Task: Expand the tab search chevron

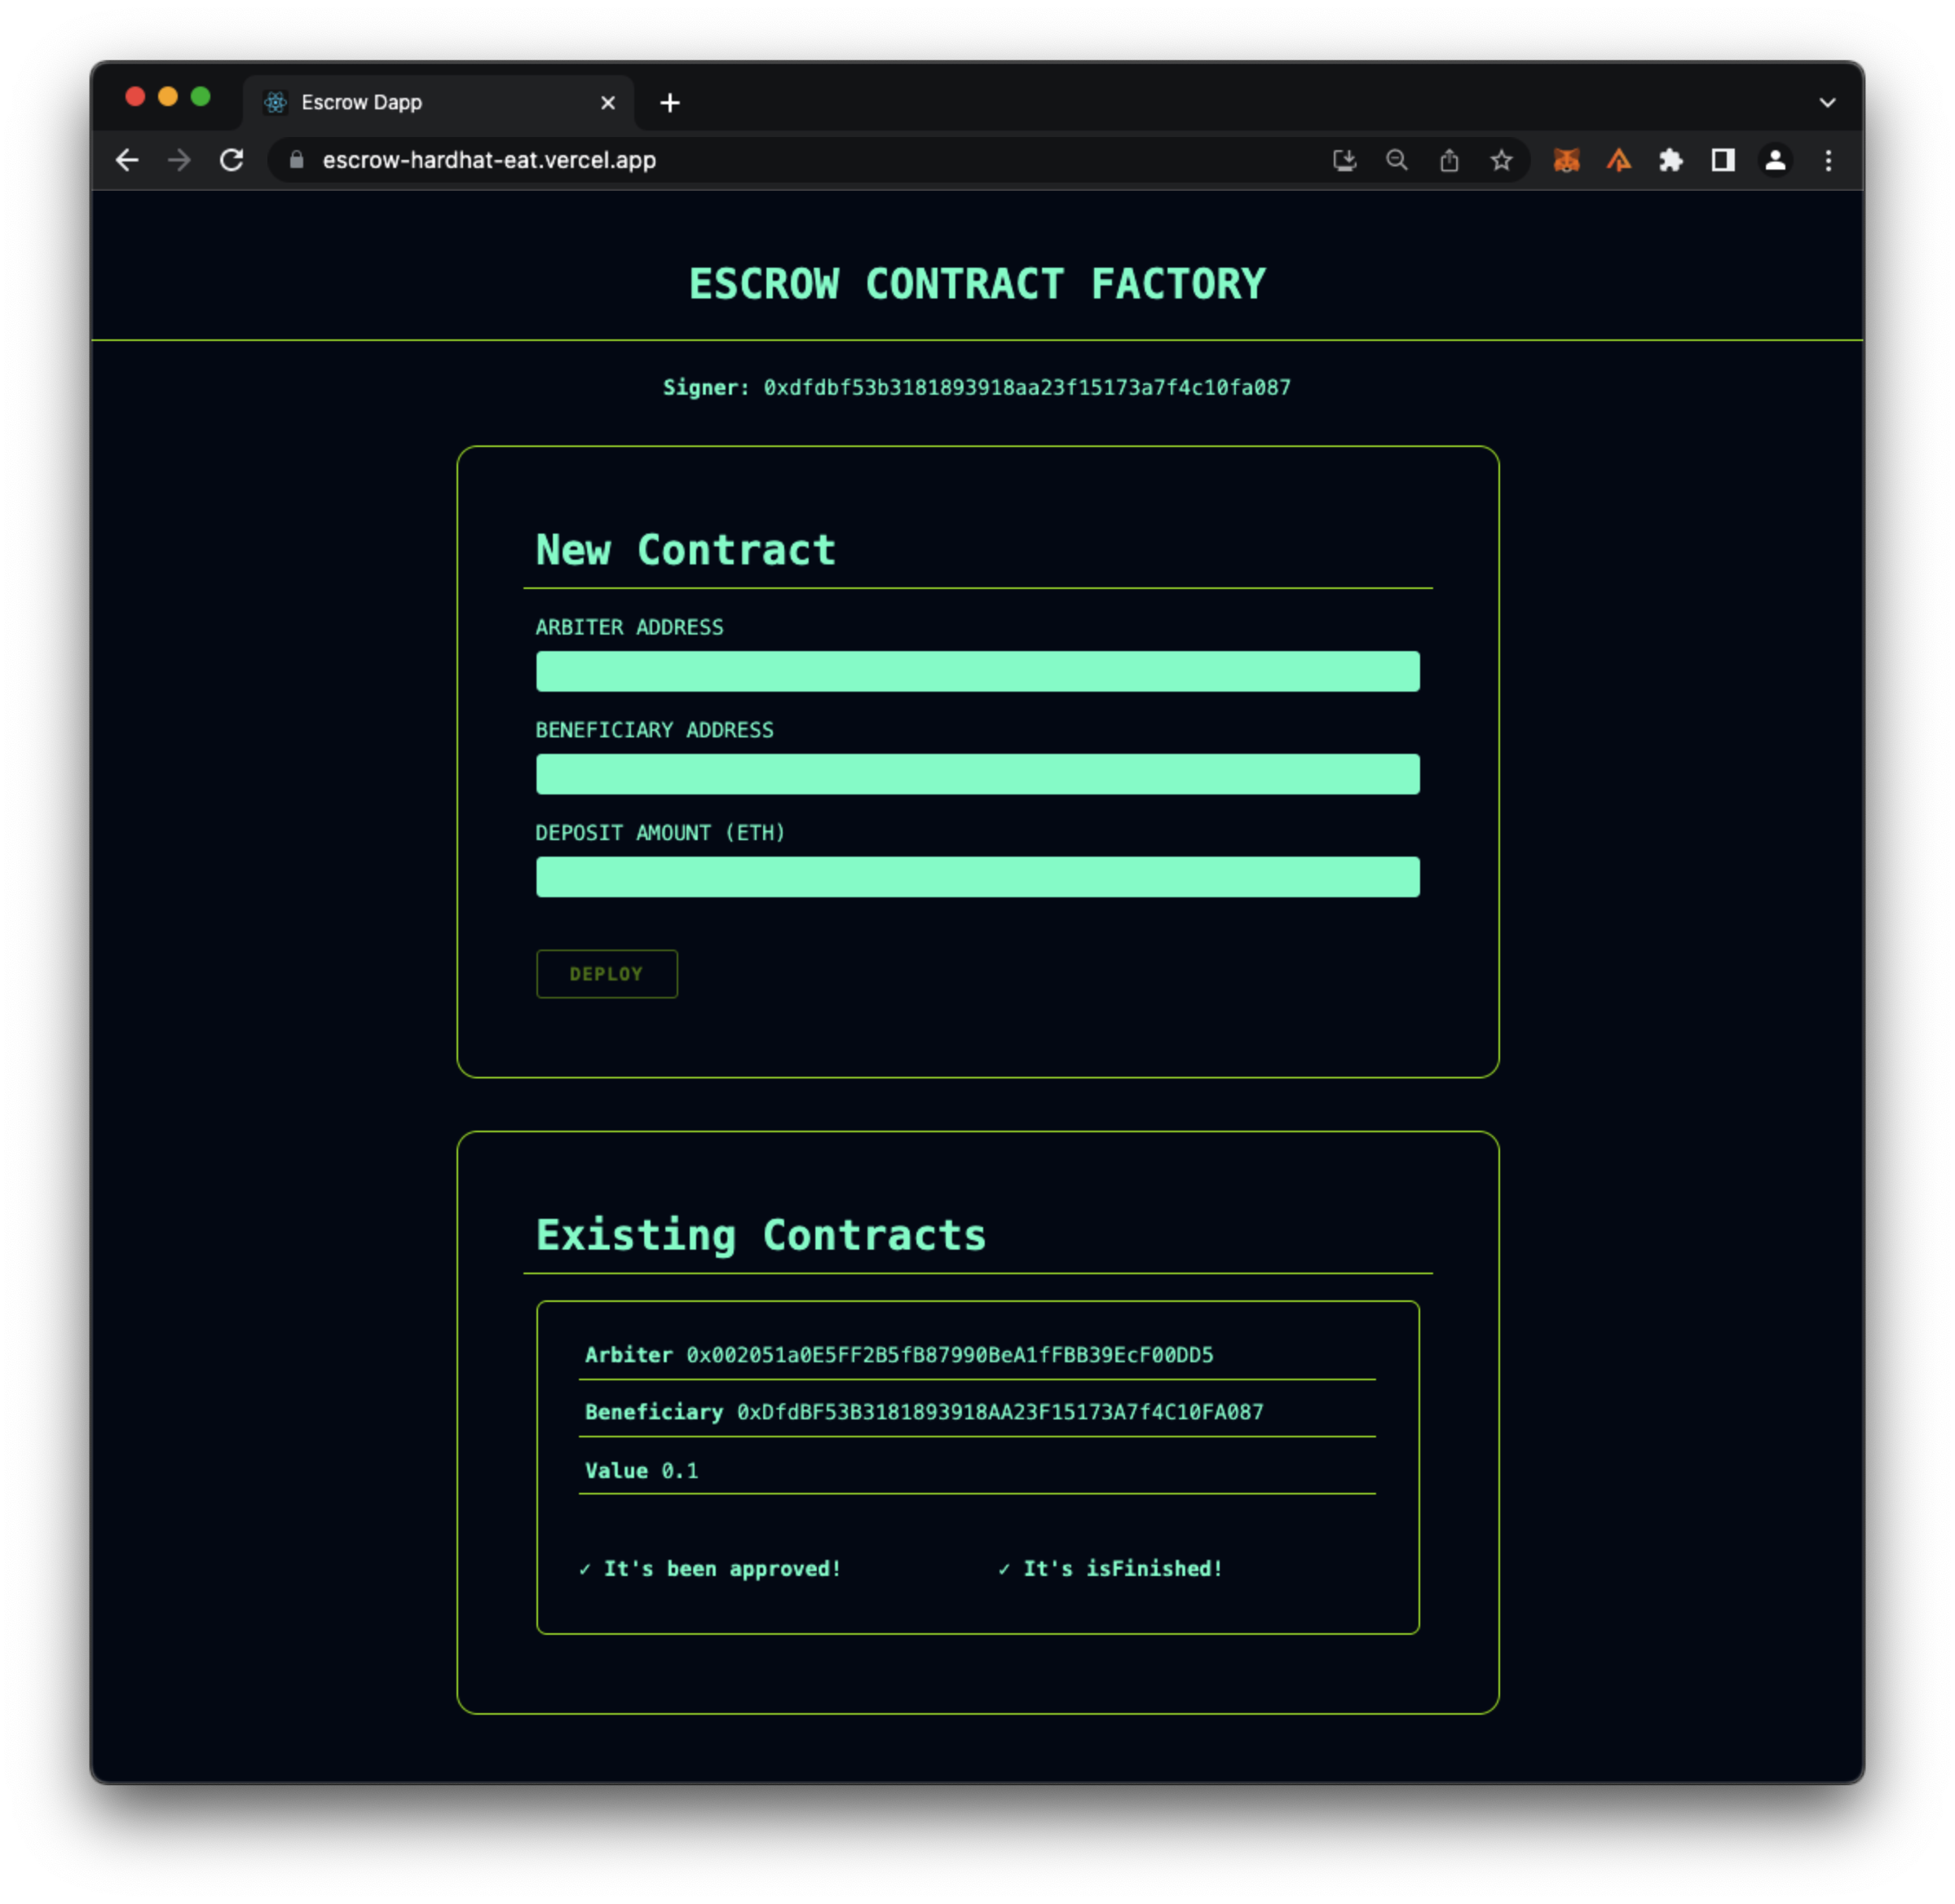Action: pyautogui.click(x=1827, y=103)
